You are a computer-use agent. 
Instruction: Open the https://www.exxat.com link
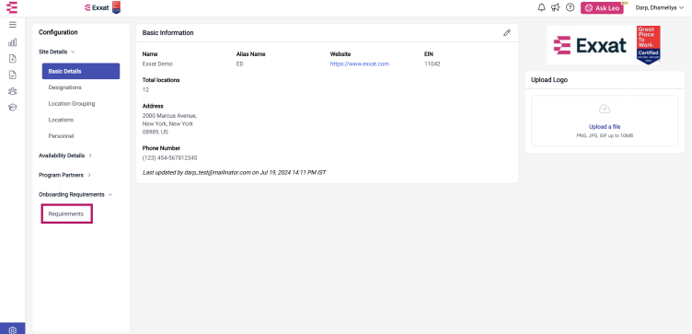[x=360, y=64]
